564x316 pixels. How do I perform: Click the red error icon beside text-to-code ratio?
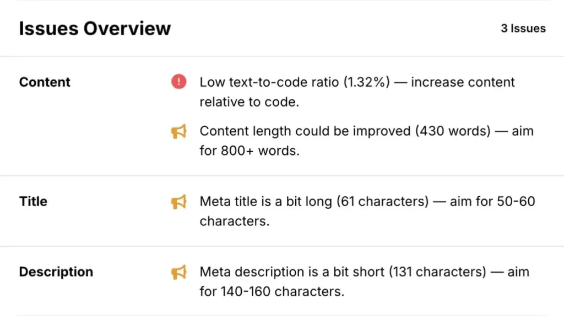coord(178,82)
